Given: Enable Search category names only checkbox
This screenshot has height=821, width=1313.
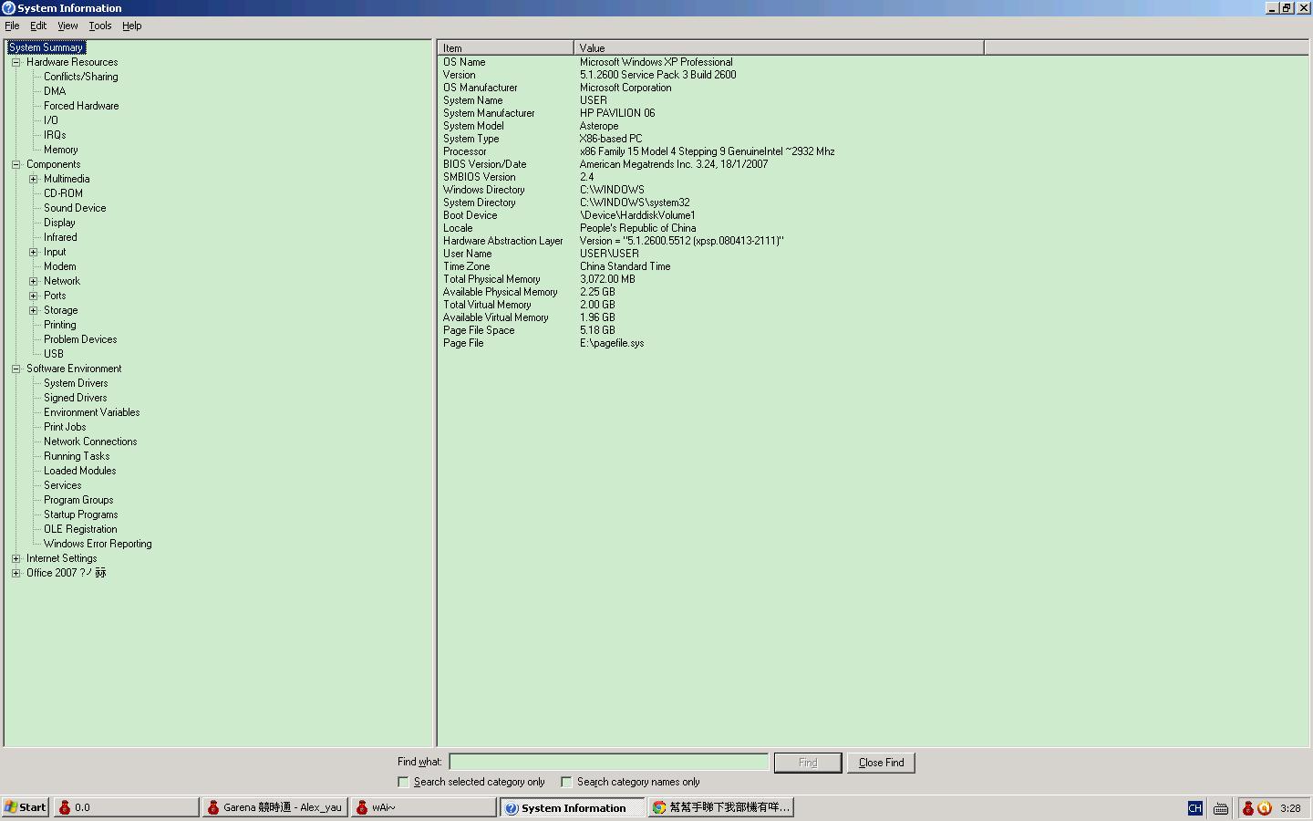Looking at the screenshot, I should tap(566, 782).
